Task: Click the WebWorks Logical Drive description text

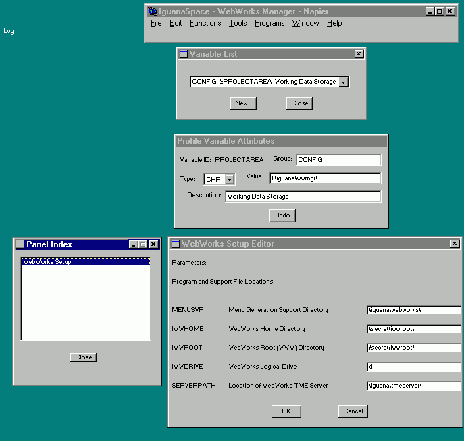Action: pos(263,367)
